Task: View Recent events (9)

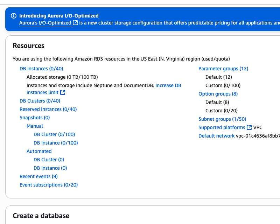Action: [38, 176]
